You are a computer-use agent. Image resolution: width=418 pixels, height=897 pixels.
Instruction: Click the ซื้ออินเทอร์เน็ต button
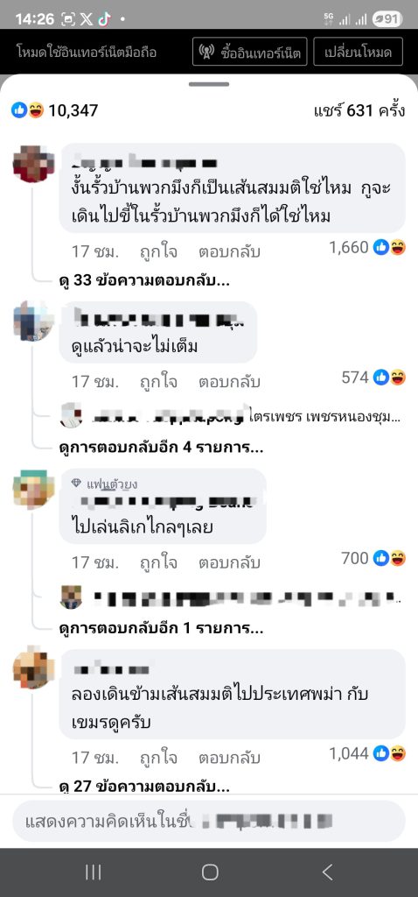click(249, 52)
